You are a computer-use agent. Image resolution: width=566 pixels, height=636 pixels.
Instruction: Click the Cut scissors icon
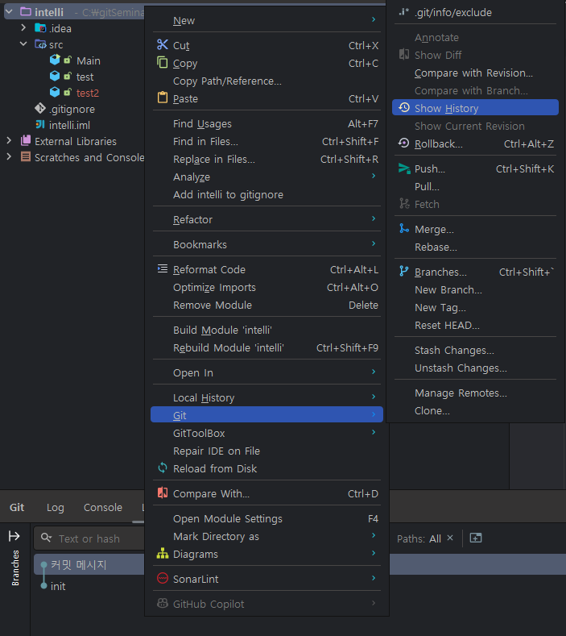[x=163, y=44]
